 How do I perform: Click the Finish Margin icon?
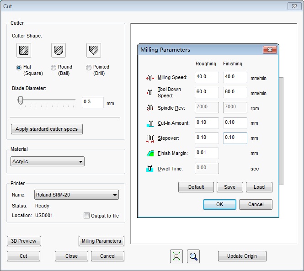[150, 154]
